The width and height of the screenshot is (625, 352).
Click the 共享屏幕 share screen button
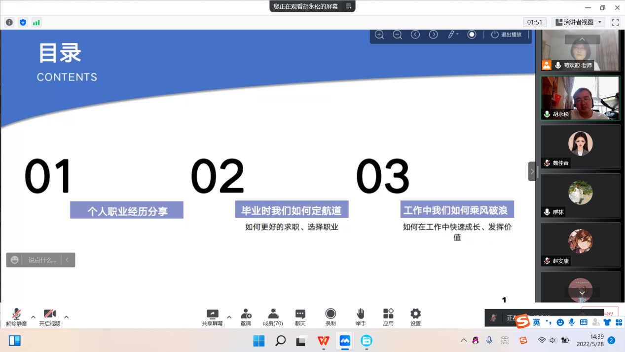coord(212,317)
